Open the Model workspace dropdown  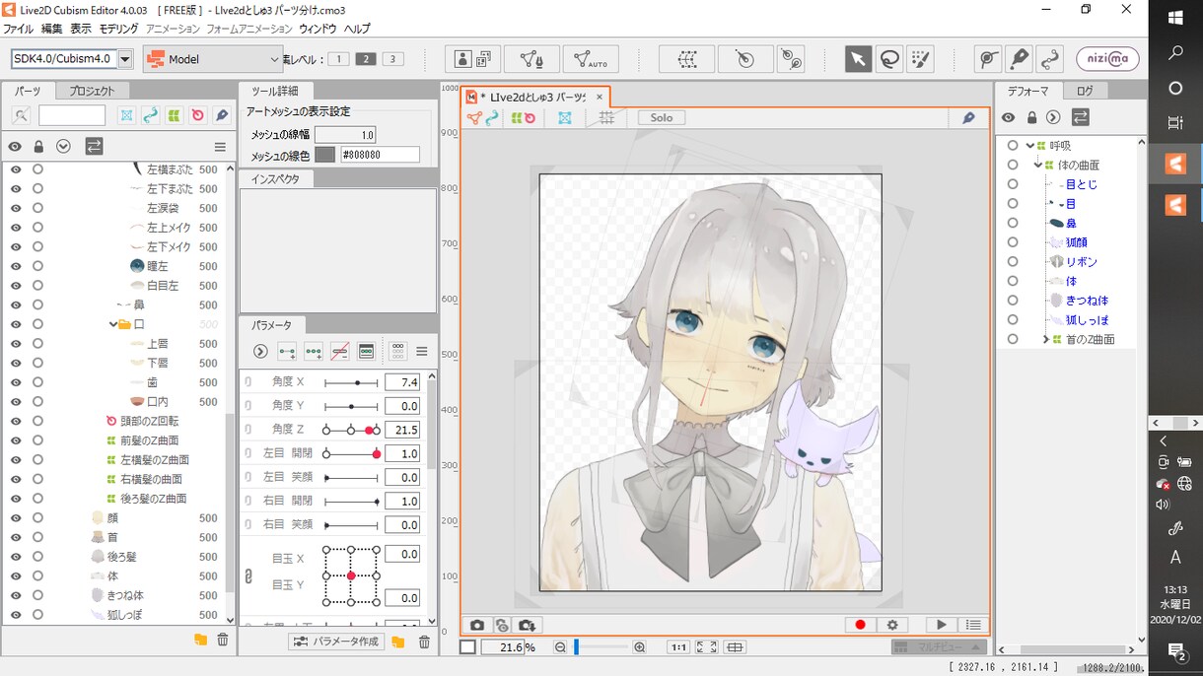[x=212, y=59]
